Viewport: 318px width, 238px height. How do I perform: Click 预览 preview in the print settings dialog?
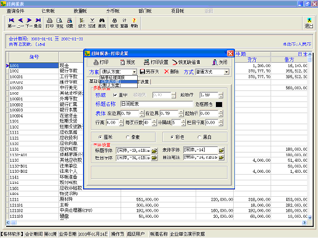[127, 62]
